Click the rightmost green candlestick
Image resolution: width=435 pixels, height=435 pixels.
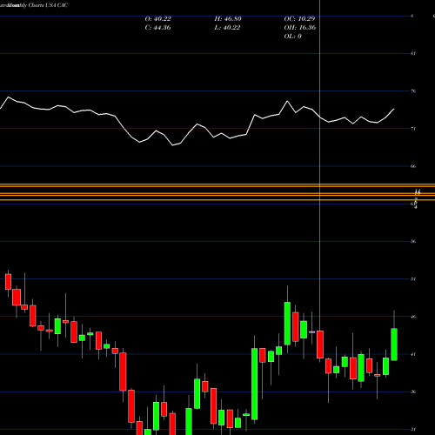[394, 345]
